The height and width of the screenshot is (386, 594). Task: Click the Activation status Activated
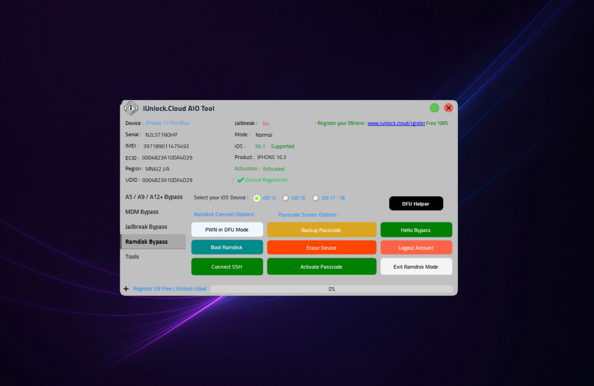[274, 169]
